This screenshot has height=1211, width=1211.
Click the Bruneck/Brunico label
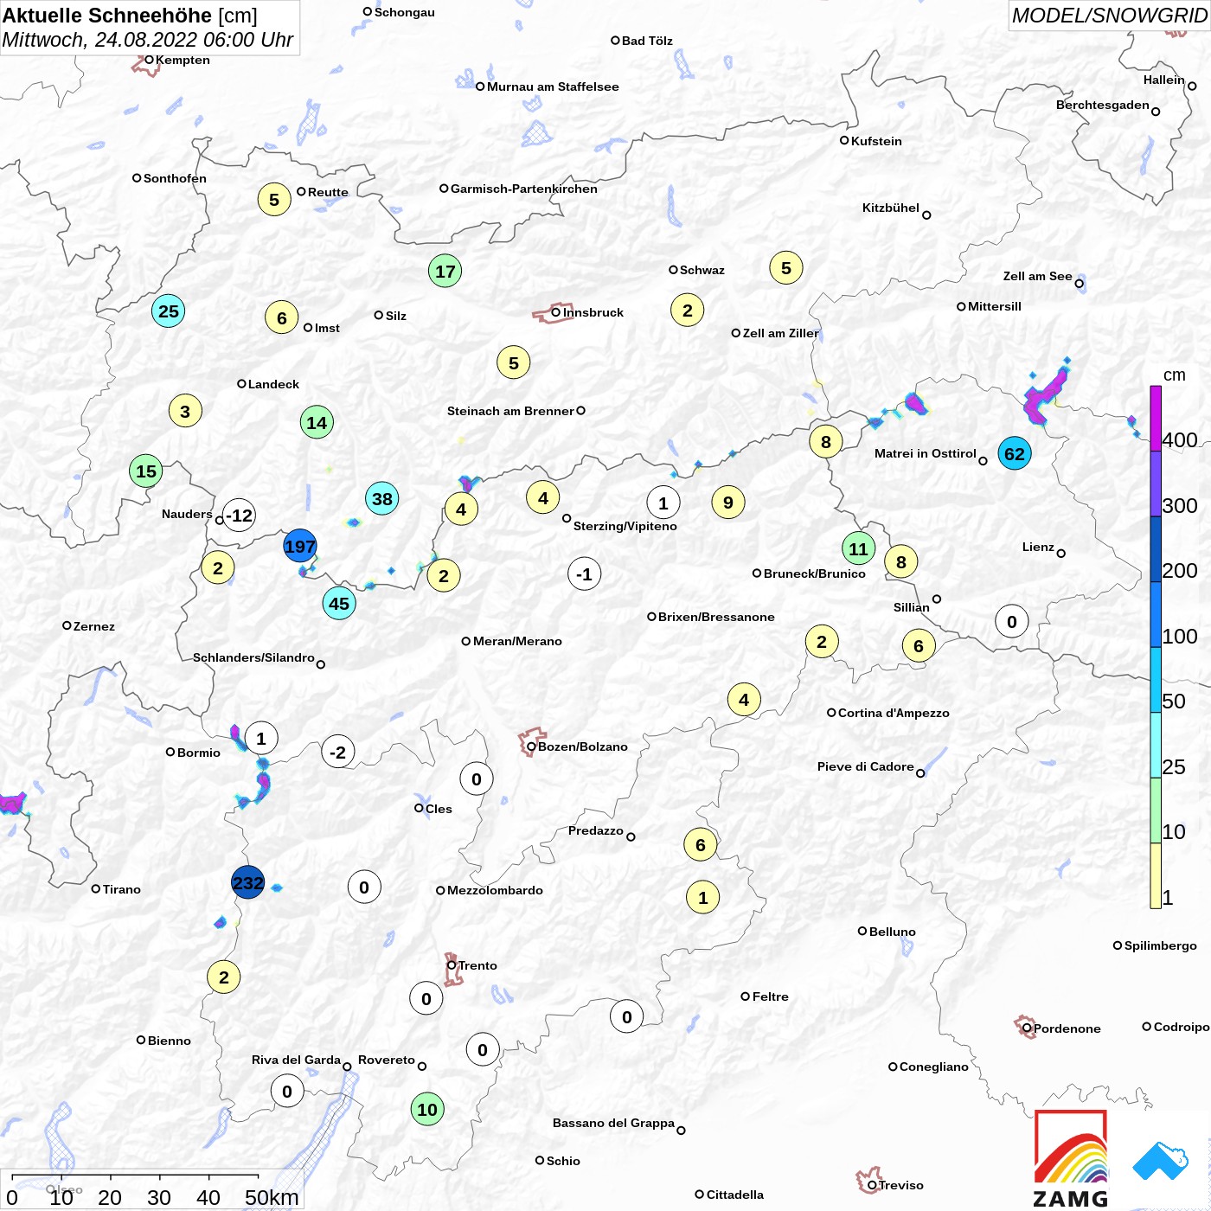pos(815,573)
